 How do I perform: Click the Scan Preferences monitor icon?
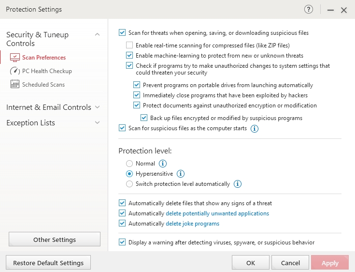coord(15,58)
